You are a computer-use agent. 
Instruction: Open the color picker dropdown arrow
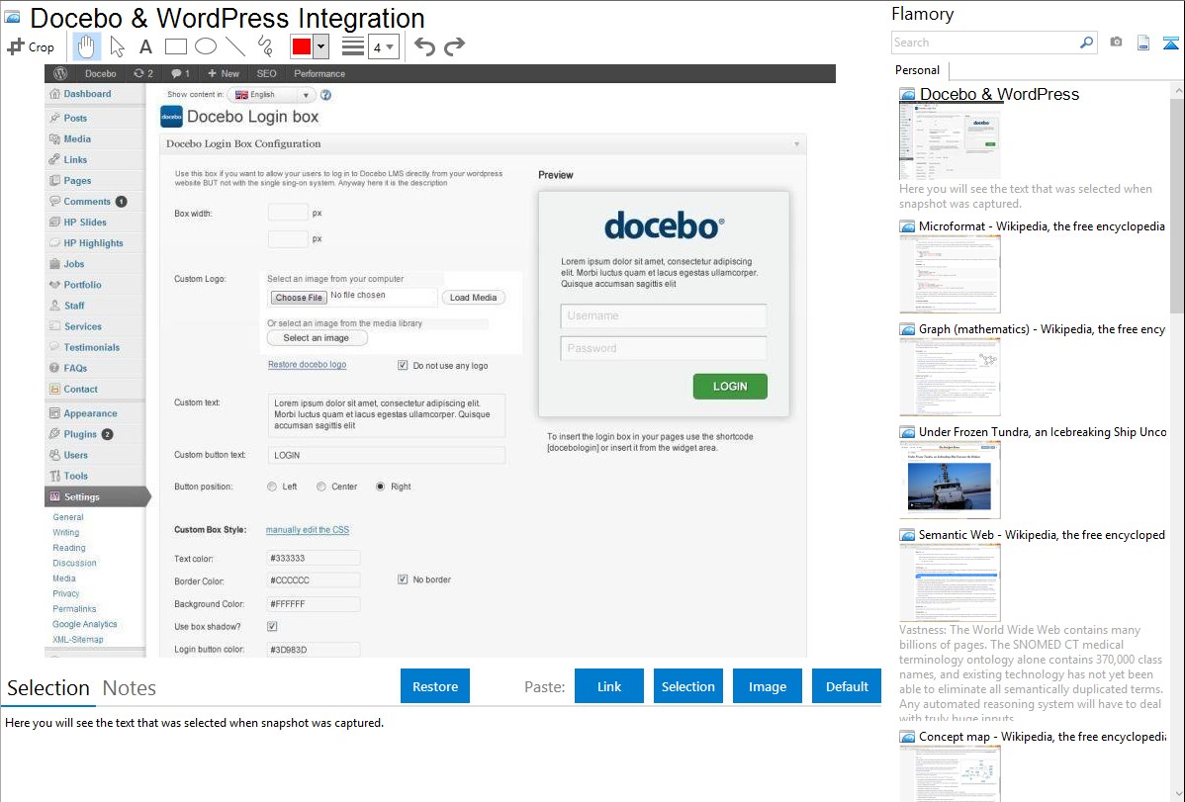(x=321, y=46)
